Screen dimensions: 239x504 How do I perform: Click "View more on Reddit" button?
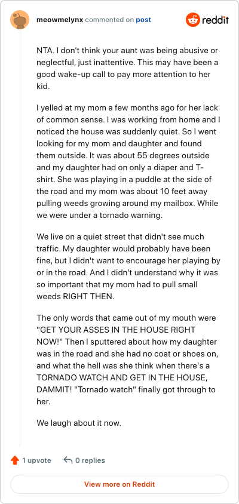point(119,484)
